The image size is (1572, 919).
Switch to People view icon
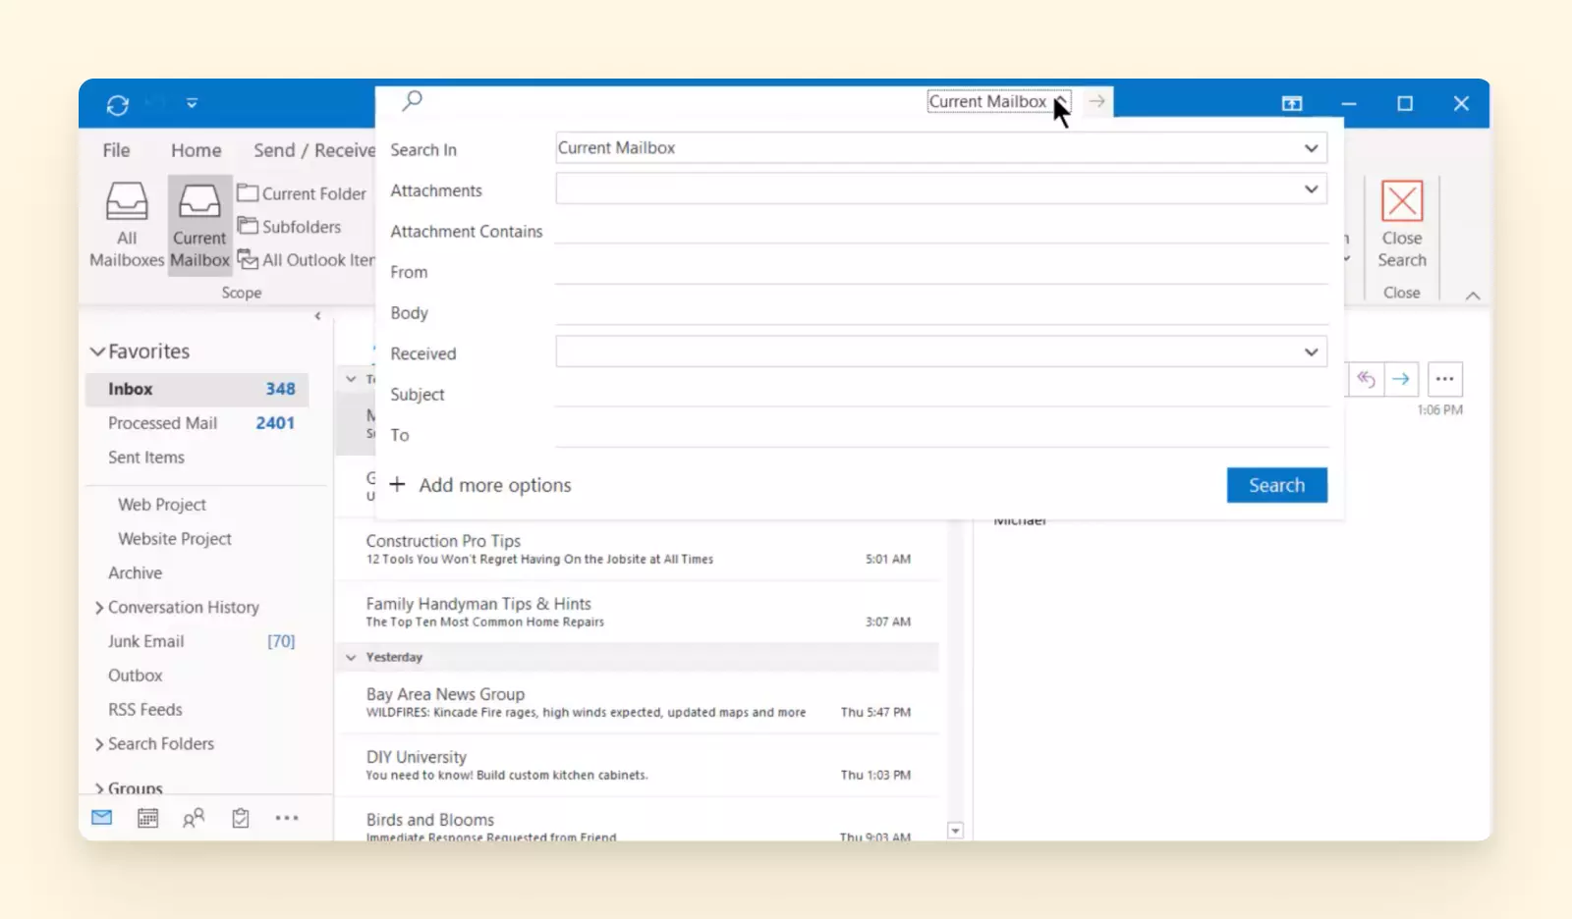pos(194,818)
